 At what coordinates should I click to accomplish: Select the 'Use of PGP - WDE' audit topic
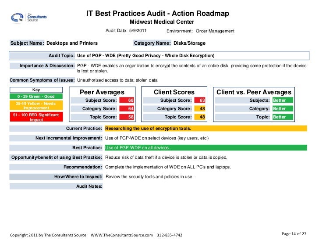pyautogui.click(x=145, y=56)
